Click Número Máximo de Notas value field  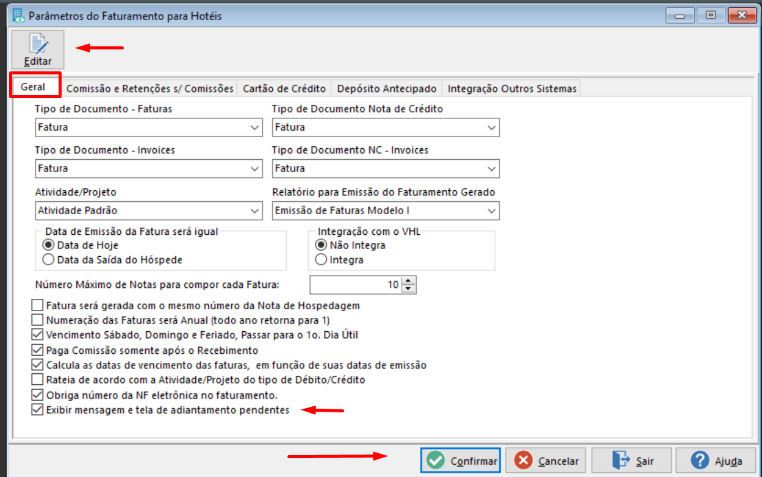click(356, 285)
